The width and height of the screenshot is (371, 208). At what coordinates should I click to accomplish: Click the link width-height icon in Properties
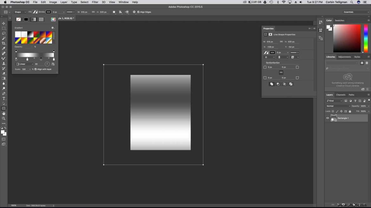tap(281, 41)
